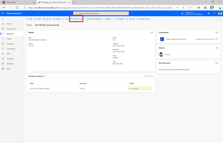Click the run history info icon
223x143 pixels.
[45, 76]
